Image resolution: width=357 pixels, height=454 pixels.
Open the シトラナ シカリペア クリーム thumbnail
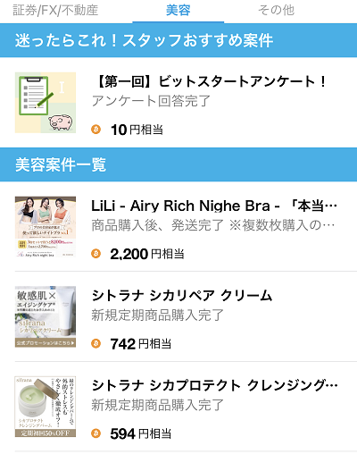click(x=46, y=316)
